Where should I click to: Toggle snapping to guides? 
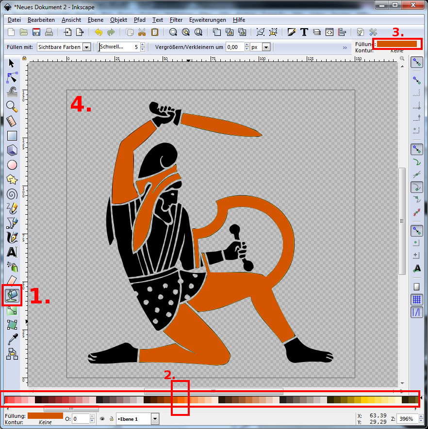(x=416, y=312)
